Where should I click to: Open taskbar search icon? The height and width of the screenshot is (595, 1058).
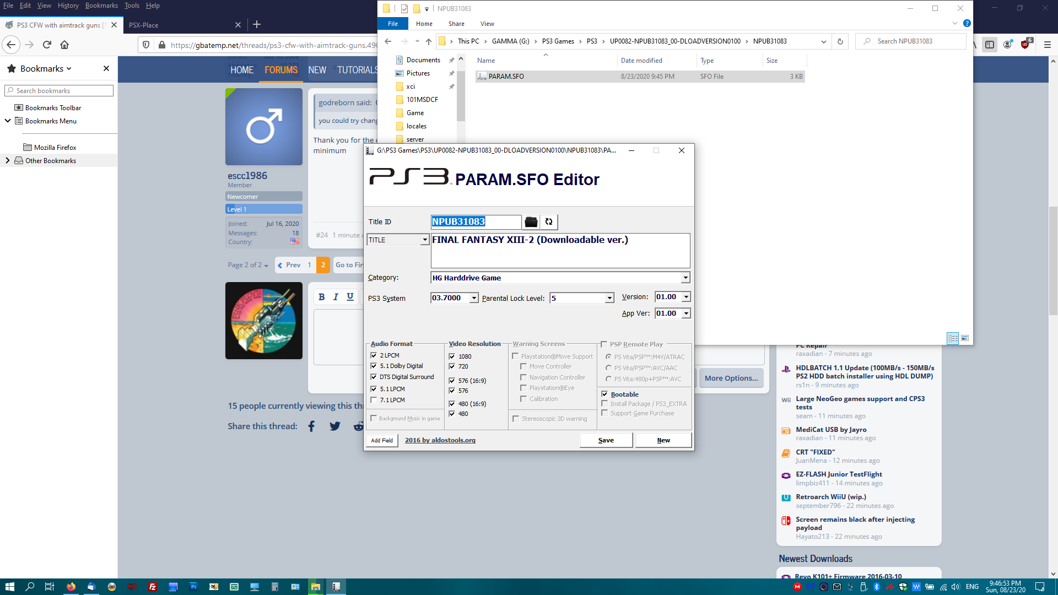(x=30, y=587)
